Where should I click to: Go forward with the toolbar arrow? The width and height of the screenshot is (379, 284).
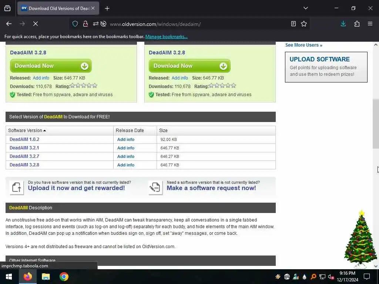click(x=22, y=24)
